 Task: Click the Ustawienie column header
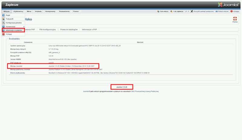pos(28,42)
